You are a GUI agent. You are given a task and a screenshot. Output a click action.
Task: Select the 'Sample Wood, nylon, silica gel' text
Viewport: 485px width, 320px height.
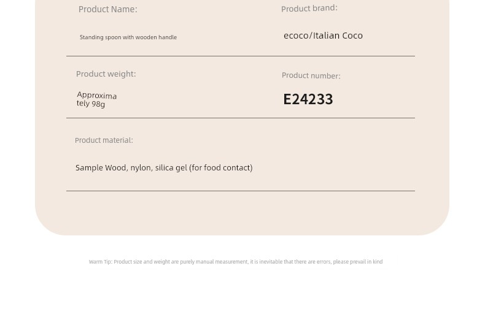click(x=131, y=168)
